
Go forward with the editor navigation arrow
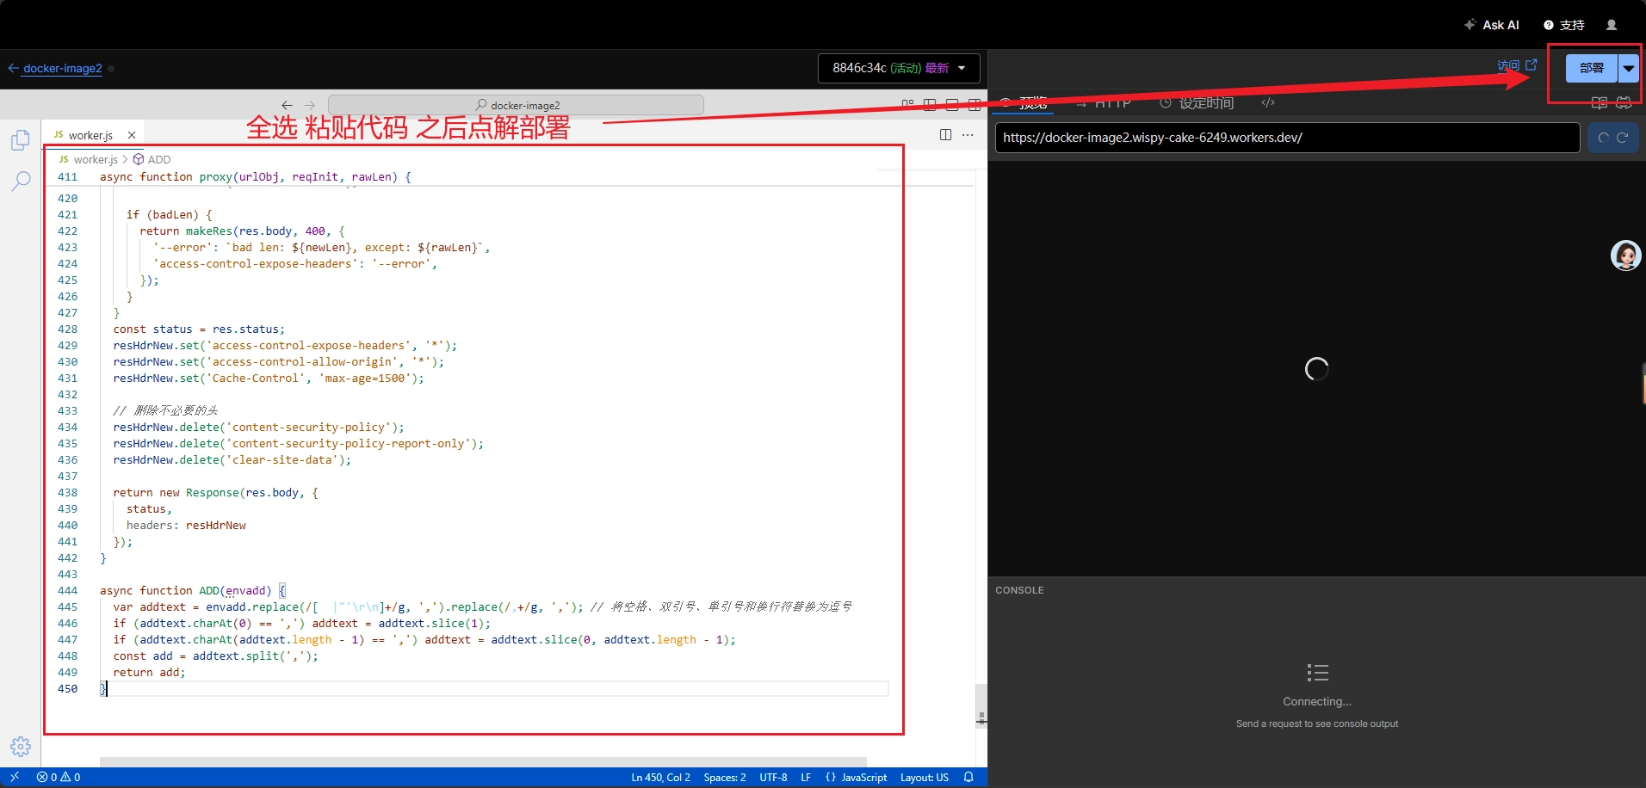pyautogui.click(x=310, y=105)
